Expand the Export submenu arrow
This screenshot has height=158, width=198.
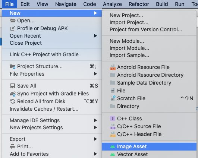[x=95, y=139]
